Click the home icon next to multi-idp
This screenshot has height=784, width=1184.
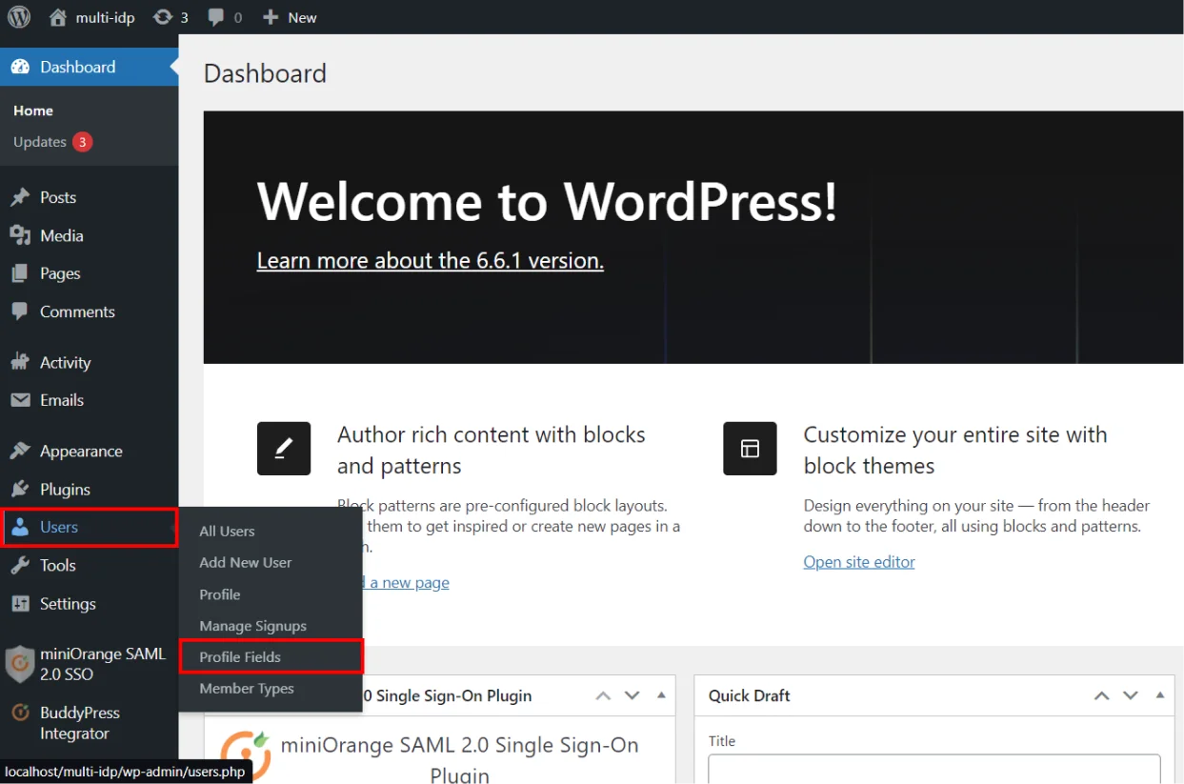pos(58,17)
